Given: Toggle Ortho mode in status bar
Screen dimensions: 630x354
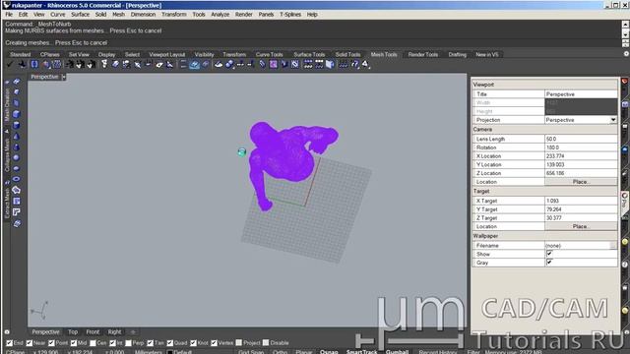Looking at the screenshot, I should pyautogui.click(x=280, y=352).
